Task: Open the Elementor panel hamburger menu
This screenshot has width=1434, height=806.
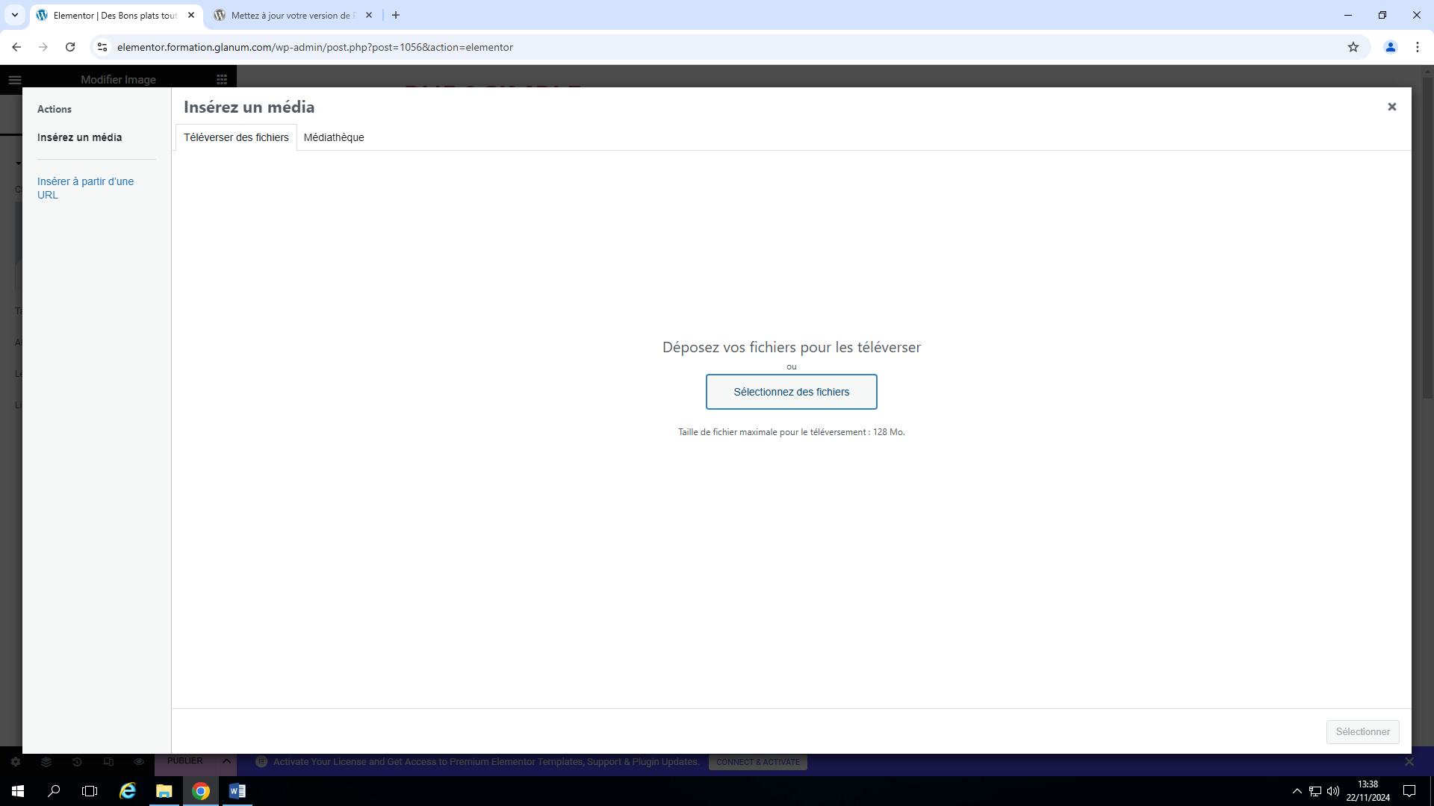Action: coord(15,79)
